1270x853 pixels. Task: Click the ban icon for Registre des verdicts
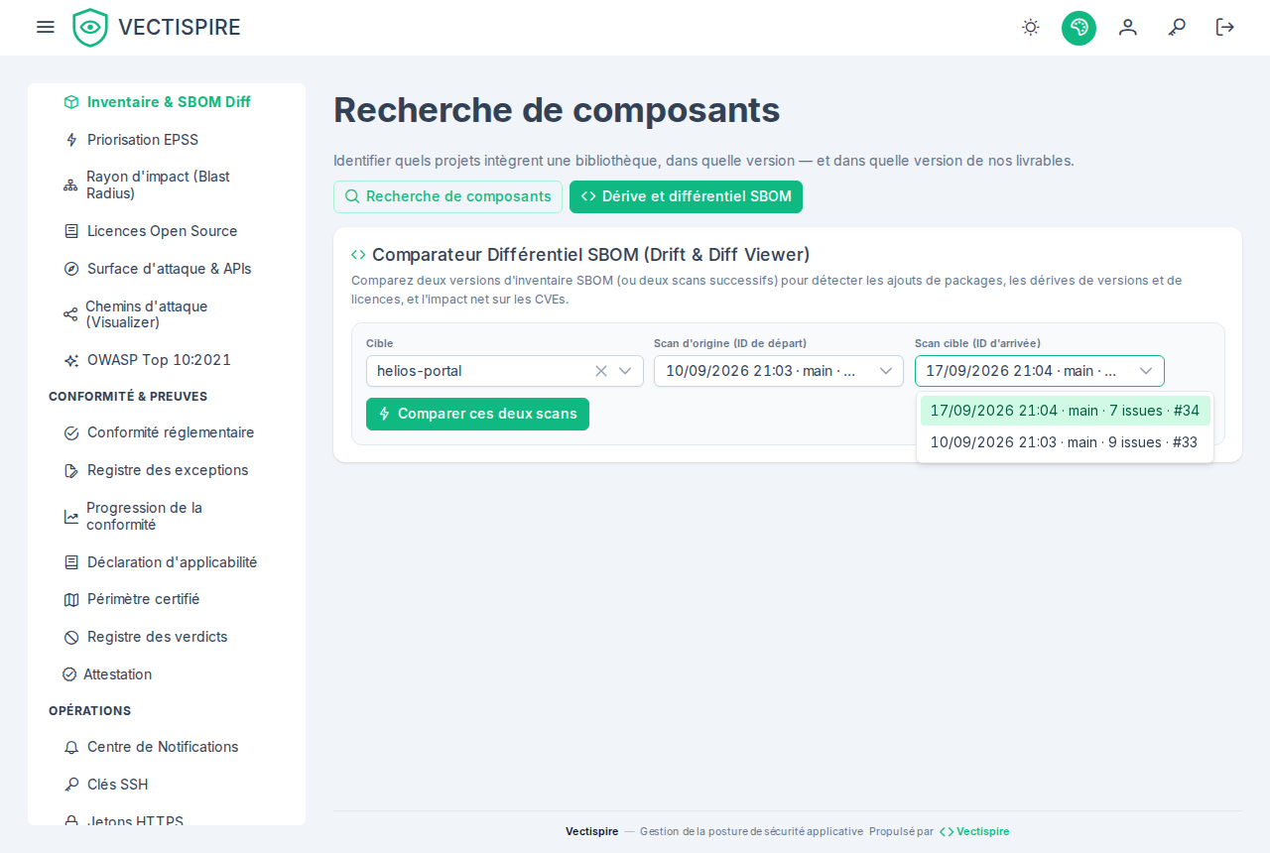point(71,637)
